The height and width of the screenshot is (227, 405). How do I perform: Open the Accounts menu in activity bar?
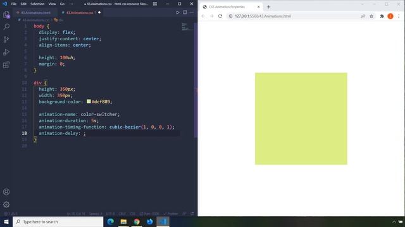coord(6,192)
